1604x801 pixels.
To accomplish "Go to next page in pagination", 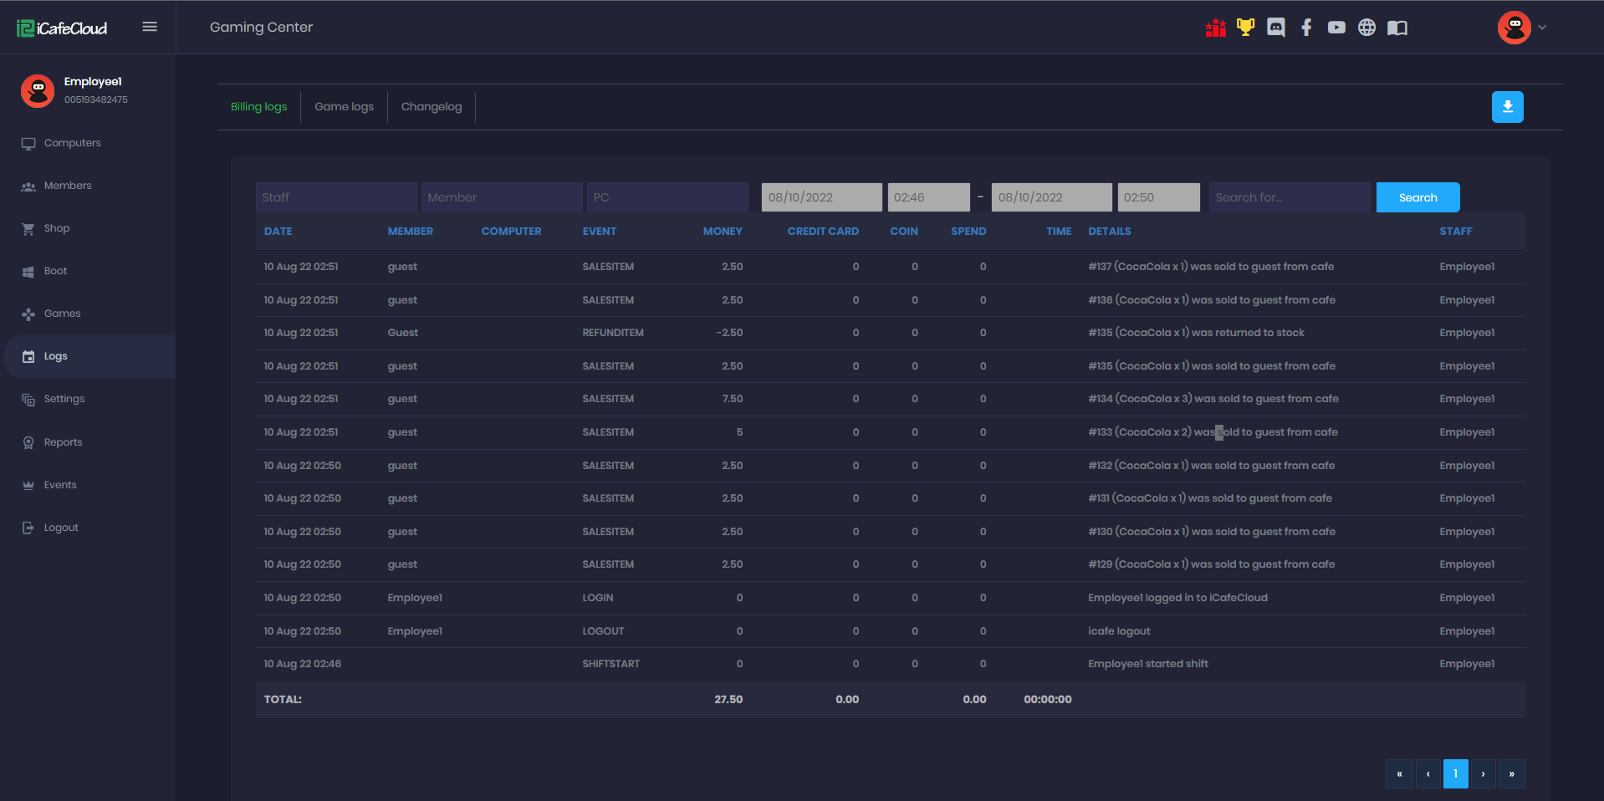I will pyautogui.click(x=1483, y=773).
